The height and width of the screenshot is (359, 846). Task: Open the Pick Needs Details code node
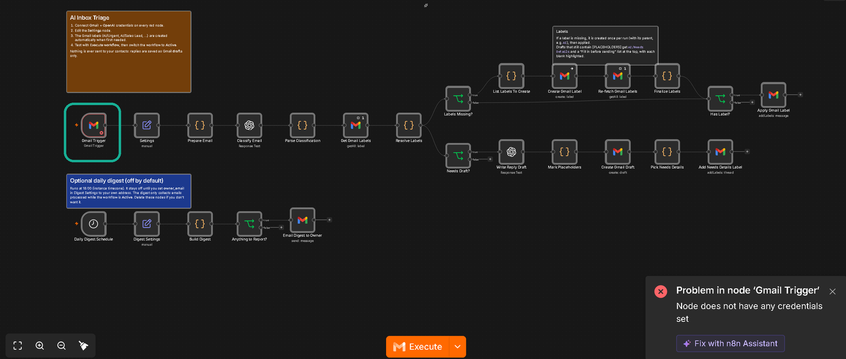667,152
